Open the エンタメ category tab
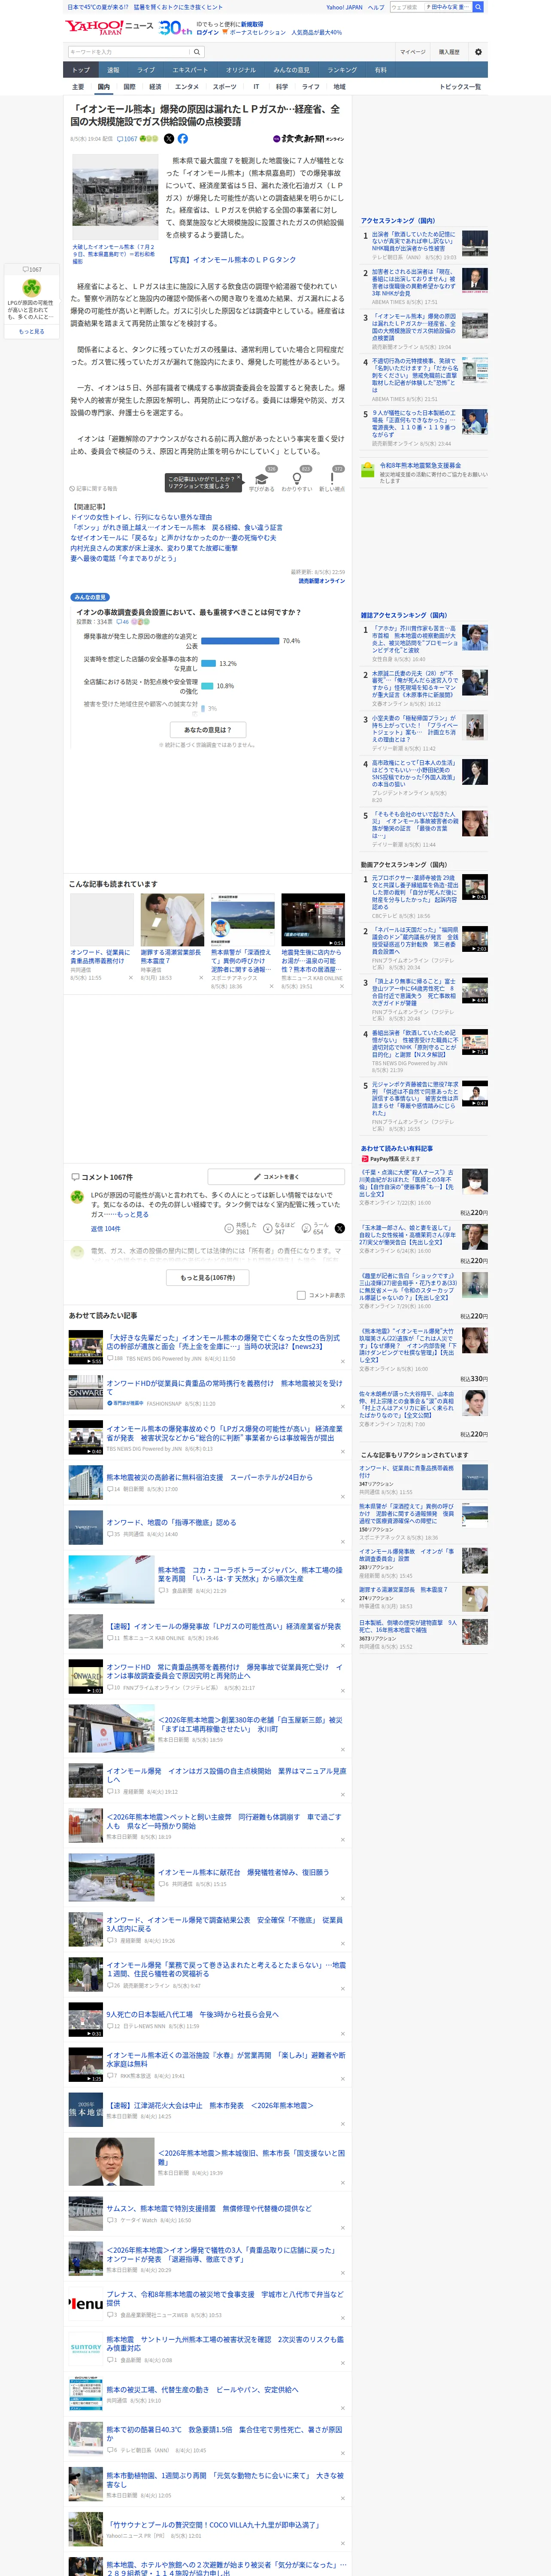Screen dimensions: 551x2576 coord(187,87)
